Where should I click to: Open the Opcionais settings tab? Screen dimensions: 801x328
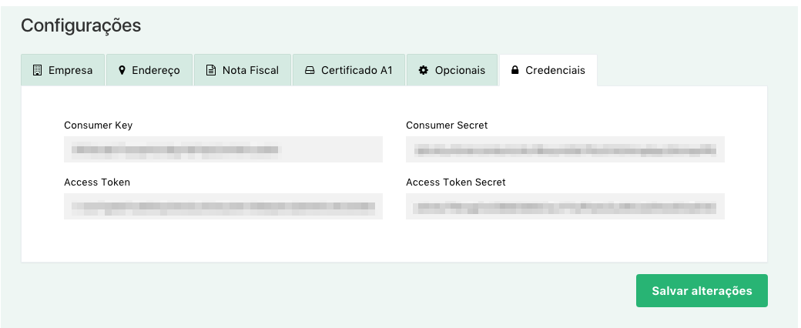click(452, 70)
